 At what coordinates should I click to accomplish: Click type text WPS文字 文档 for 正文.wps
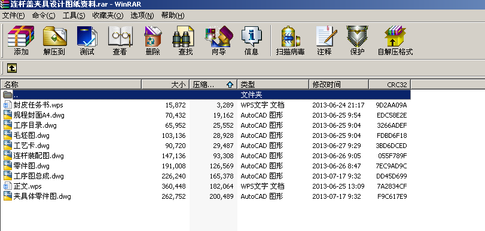point(263,186)
